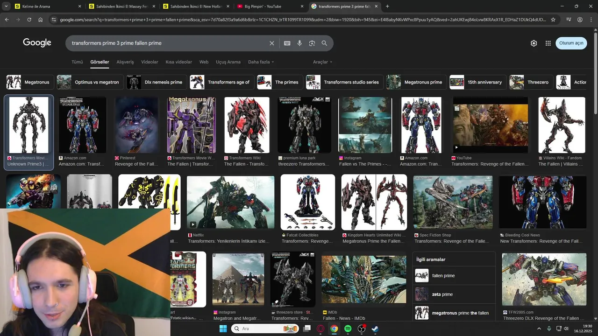Select related search zeta prime
Screen dimensions: 598x336
point(454,294)
